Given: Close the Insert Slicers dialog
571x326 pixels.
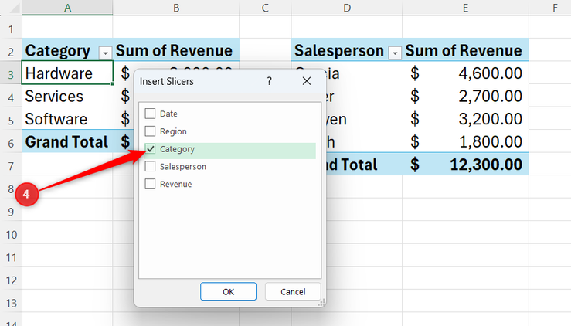Looking at the screenshot, I should tap(307, 81).
